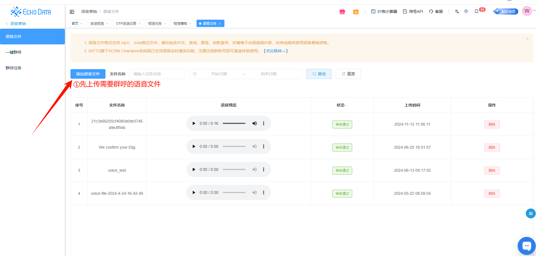The width and height of the screenshot is (536, 256).
Task: Collapse the sidebar with the hamburger icon
Action: tap(72, 12)
